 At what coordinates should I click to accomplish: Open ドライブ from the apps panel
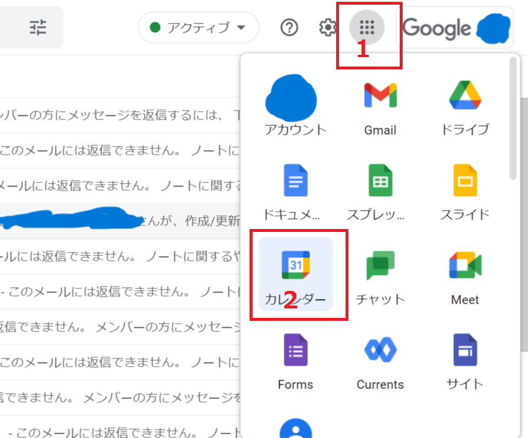pyautogui.click(x=465, y=107)
